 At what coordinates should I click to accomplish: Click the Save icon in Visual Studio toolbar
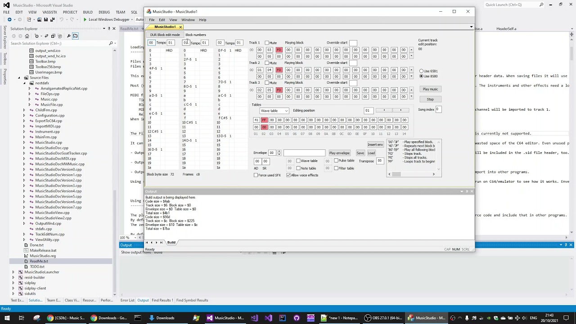point(46,19)
